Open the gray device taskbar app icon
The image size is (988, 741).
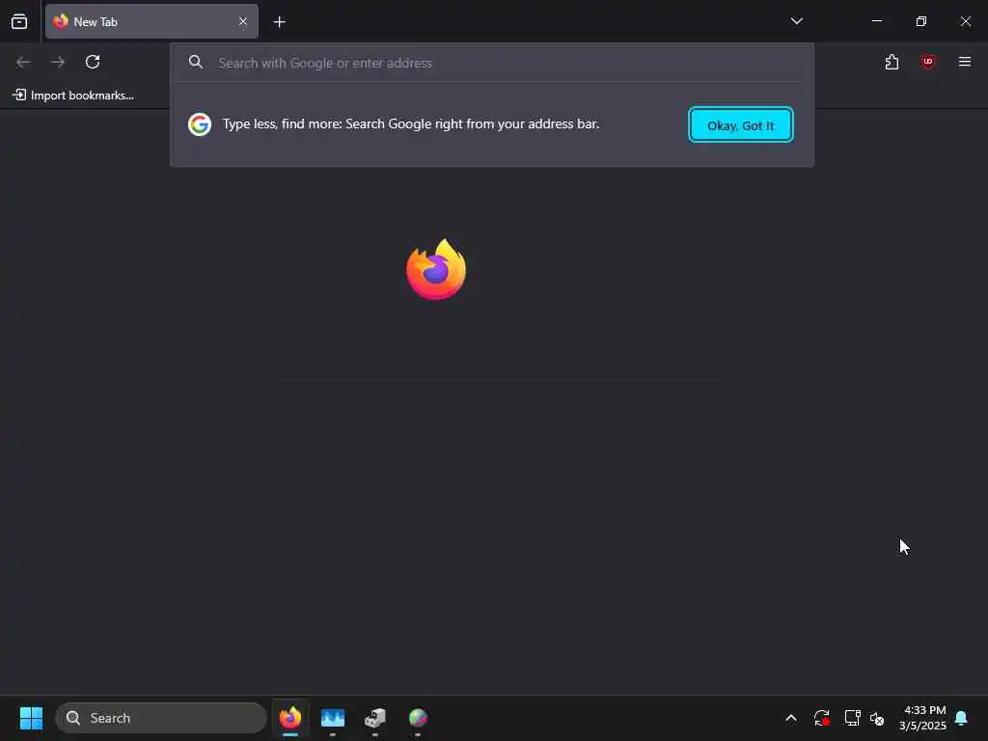375,718
